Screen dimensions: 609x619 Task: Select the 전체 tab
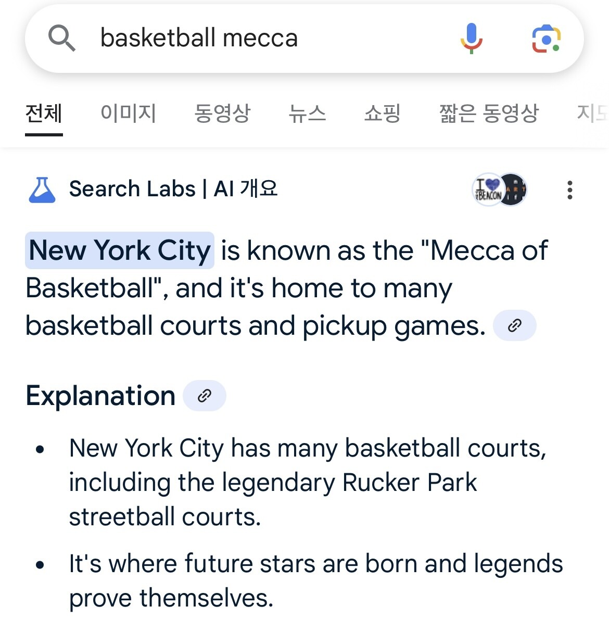[44, 113]
